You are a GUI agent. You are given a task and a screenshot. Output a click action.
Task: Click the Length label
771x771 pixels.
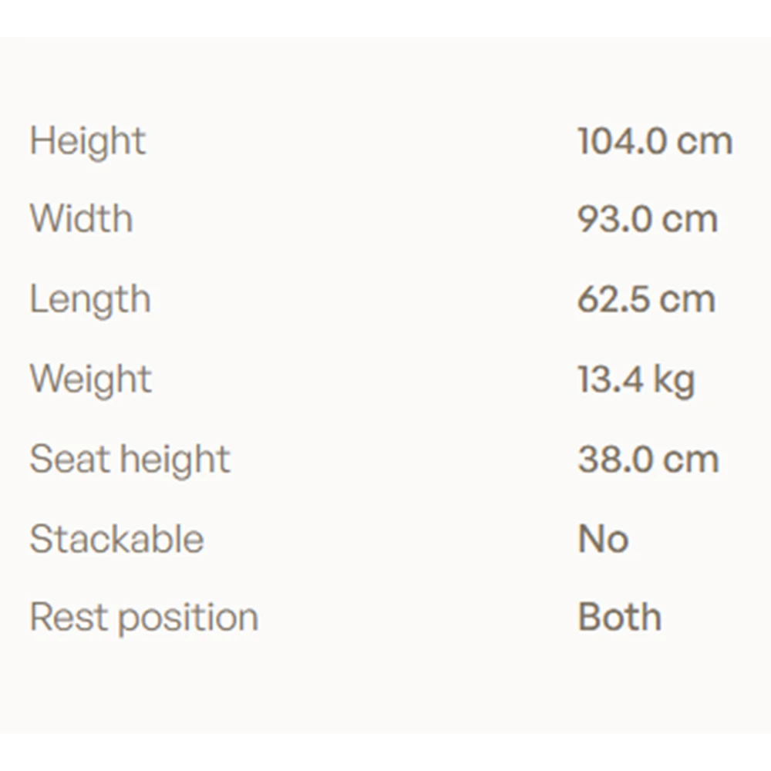pos(90,301)
